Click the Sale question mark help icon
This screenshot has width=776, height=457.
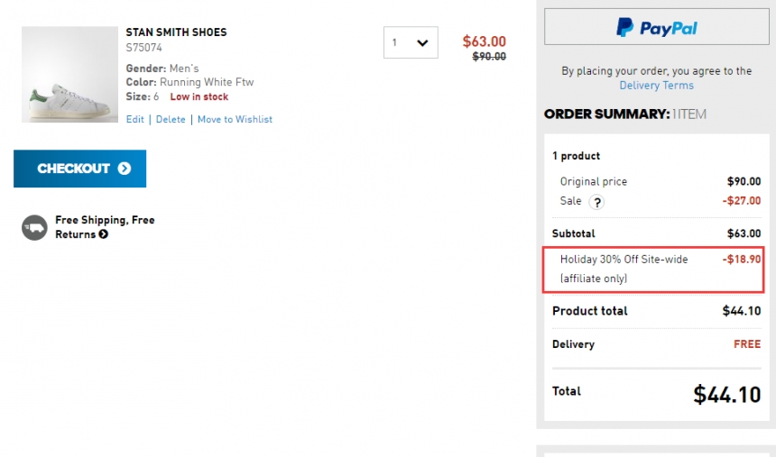[x=596, y=202]
